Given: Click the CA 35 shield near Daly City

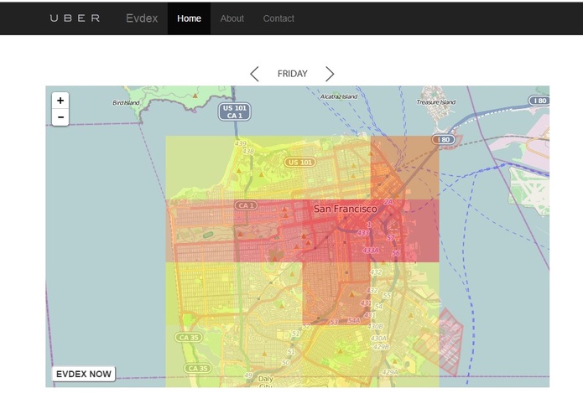Looking at the screenshot, I should (198, 369).
